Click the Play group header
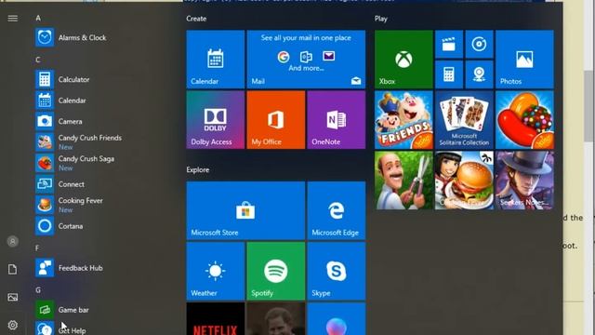Screen dimensions: 595x335 pos(381,19)
